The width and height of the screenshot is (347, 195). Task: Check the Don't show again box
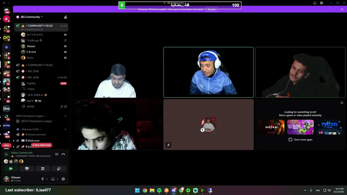click(x=290, y=139)
